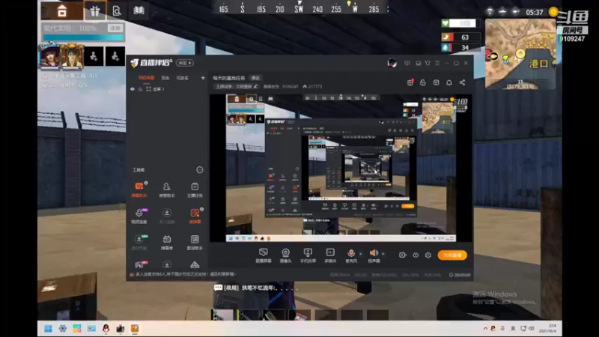Image resolution: width=599 pixels, height=337 pixels.
Task: Collapse the 工具箱 toolbox section
Action: 200,170
